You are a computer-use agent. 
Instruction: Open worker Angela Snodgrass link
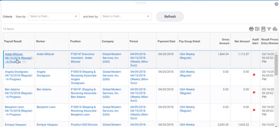[x=43, y=74]
